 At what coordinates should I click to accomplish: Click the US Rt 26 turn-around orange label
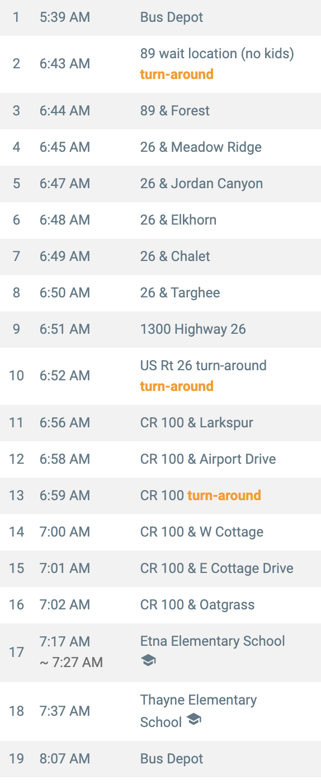click(x=177, y=386)
